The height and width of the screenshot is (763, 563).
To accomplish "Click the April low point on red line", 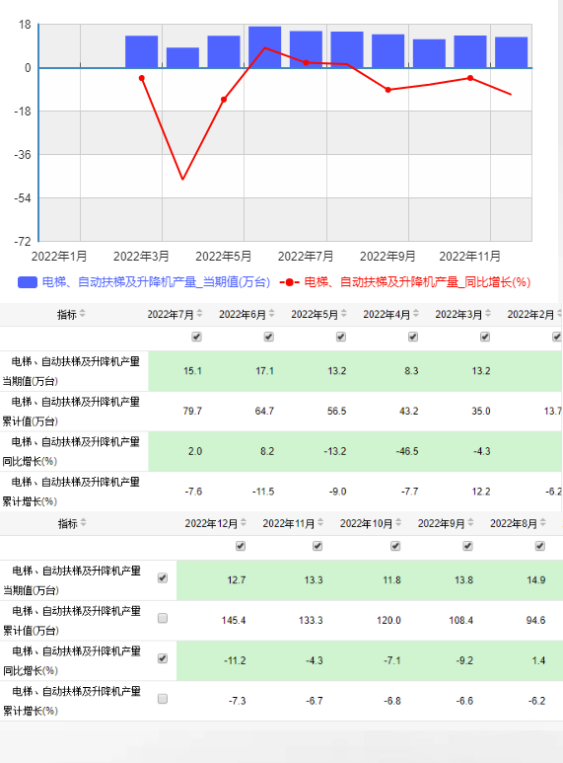I will (182, 179).
